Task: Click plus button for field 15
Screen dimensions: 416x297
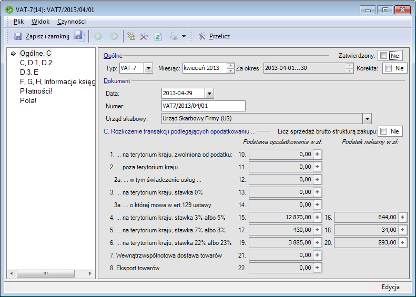Action: pyautogui.click(x=317, y=217)
